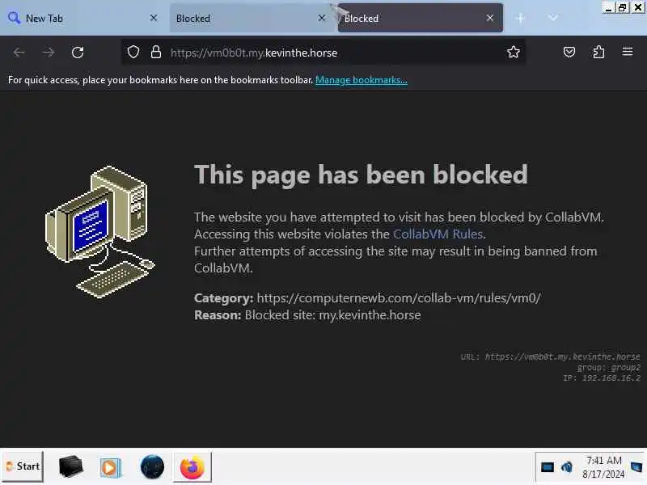This screenshot has height=485, width=647.
Task: Launch Firefox from the taskbar
Action: (192, 467)
